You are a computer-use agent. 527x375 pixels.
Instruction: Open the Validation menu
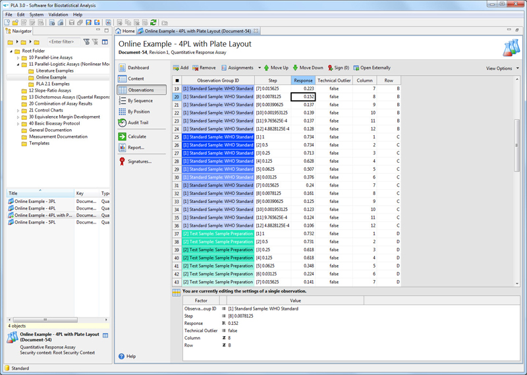click(x=58, y=14)
